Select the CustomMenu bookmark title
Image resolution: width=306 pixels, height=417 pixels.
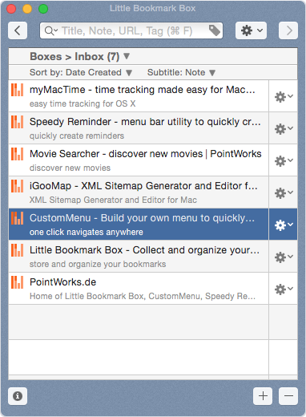tap(142, 218)
